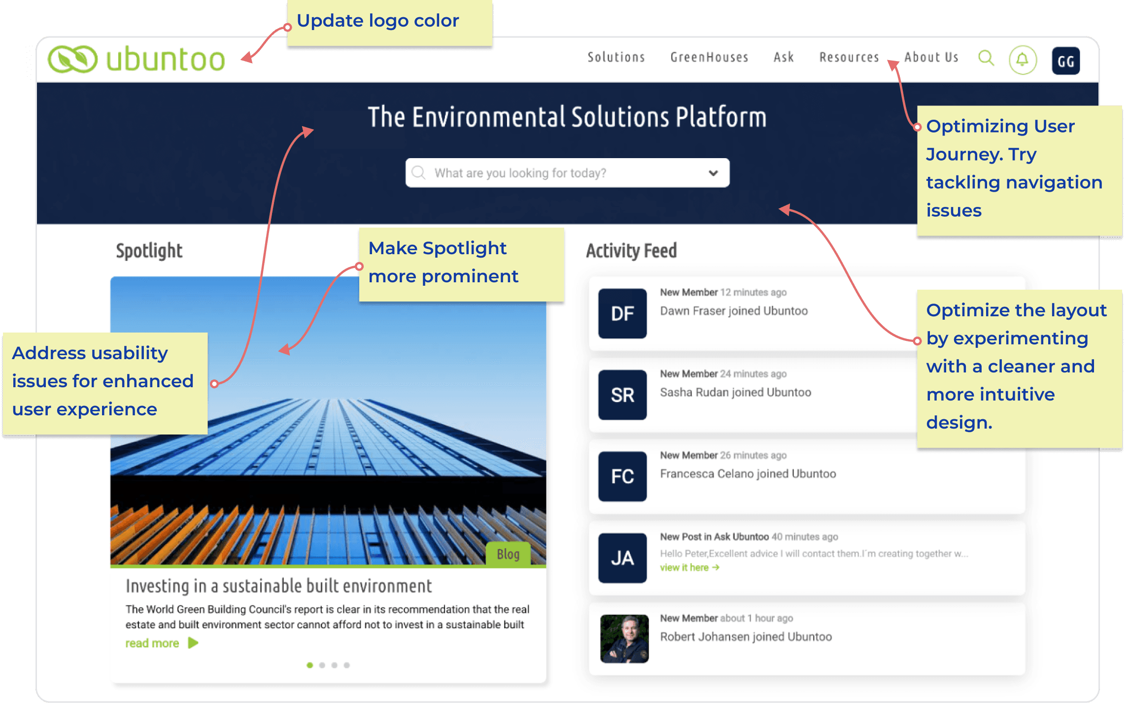Open the Resources nav item
The height and width of the screenshot is (703, 1129).
849,57
